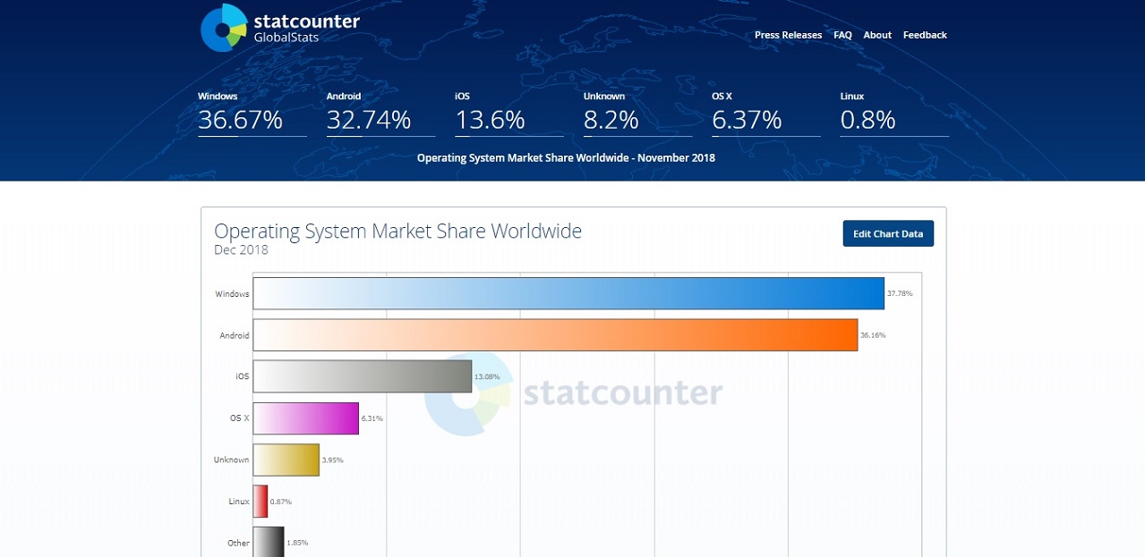Open the Feedback link
The width and height of the screenshot is (1145, 557).
point(925,35)
